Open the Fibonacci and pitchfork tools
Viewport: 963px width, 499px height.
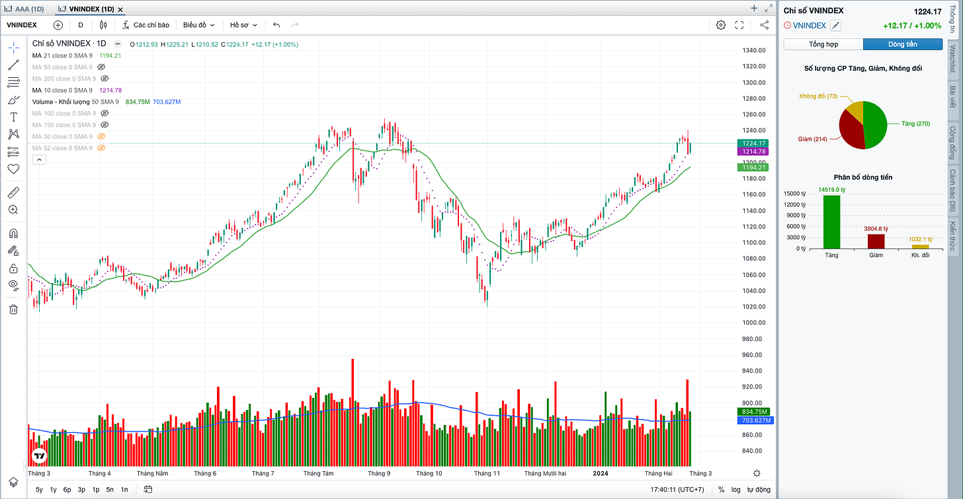pos(13,83)
